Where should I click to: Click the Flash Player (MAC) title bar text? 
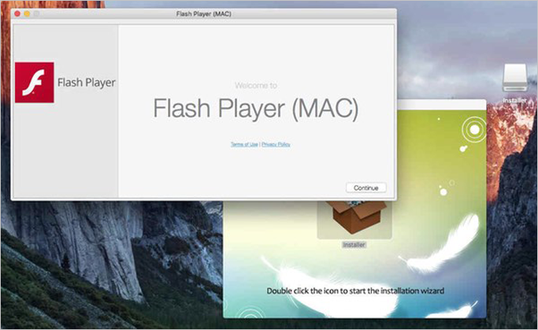pos(204,13)
